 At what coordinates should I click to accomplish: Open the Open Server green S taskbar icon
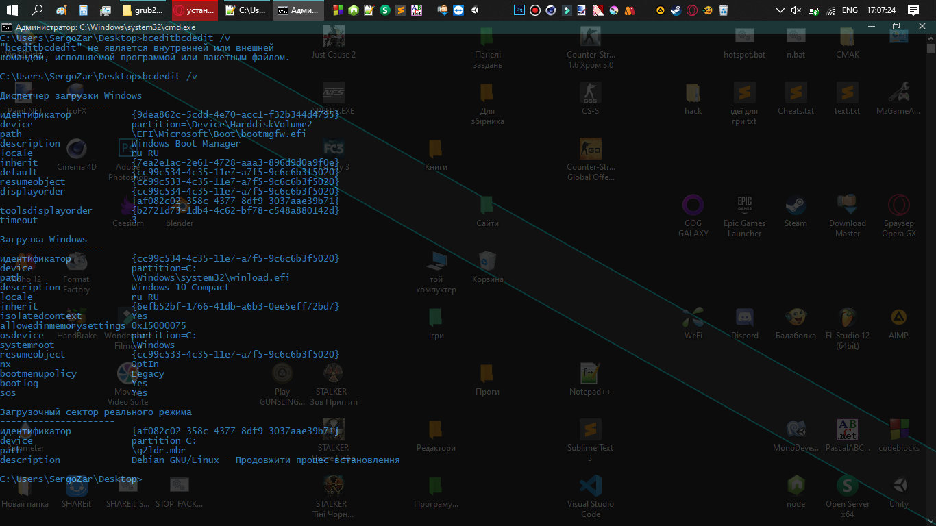coord(385,10)
